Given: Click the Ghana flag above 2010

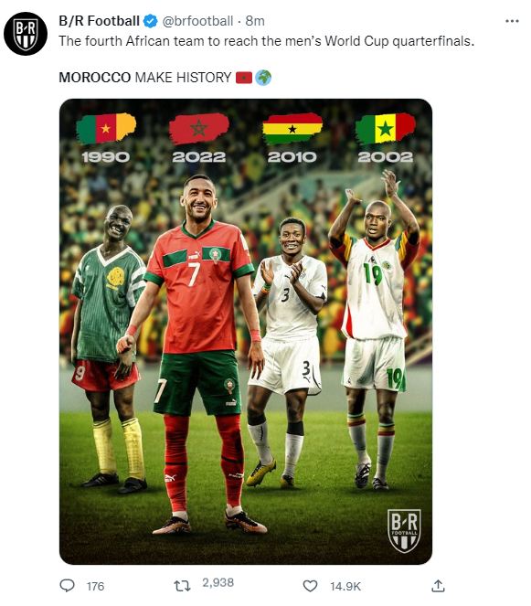Looking at the screenshot, I should pyautogui.click(x=292, y=128).
